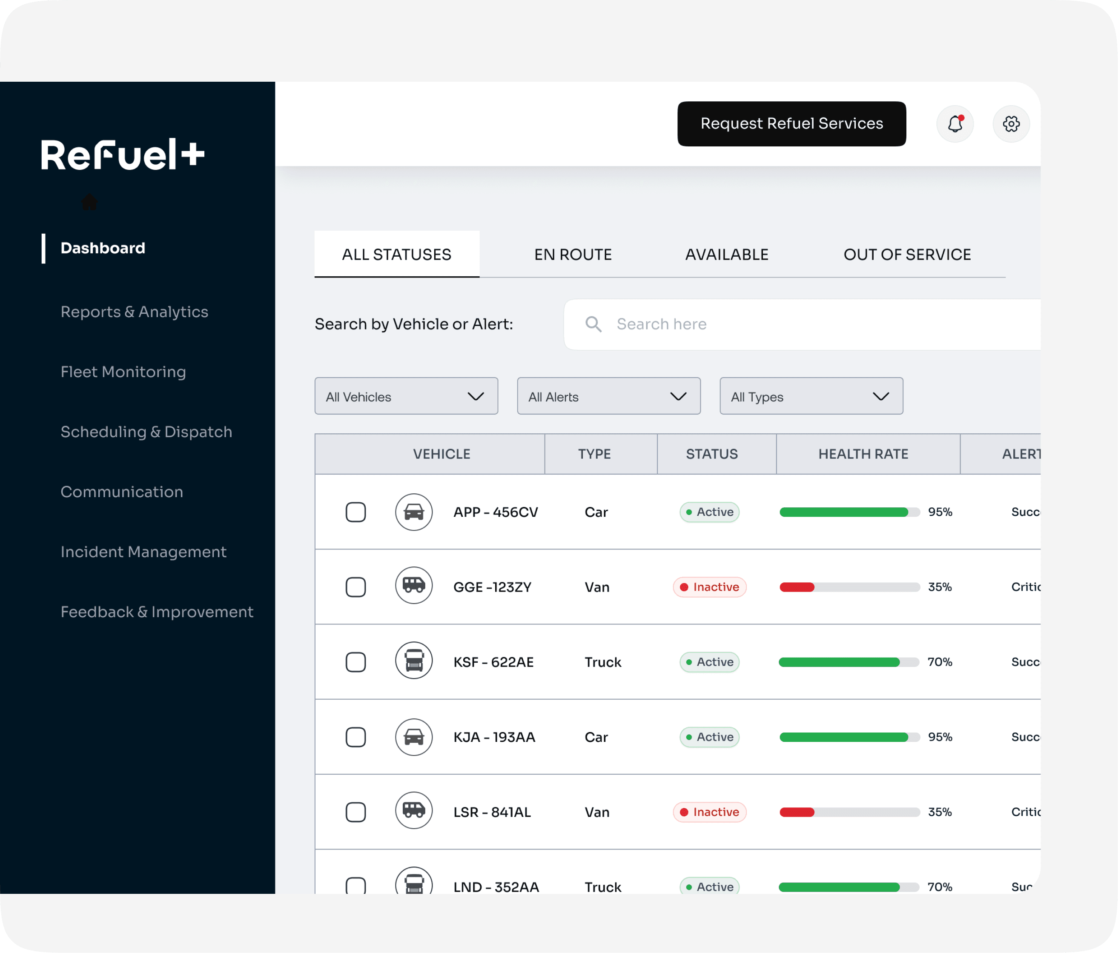Click the Inactive badge for GGE -123ZY

(x=710, y=587)
